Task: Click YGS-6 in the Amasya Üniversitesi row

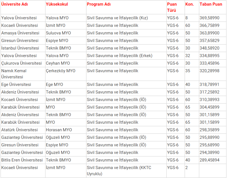Action: click(173, 33)
